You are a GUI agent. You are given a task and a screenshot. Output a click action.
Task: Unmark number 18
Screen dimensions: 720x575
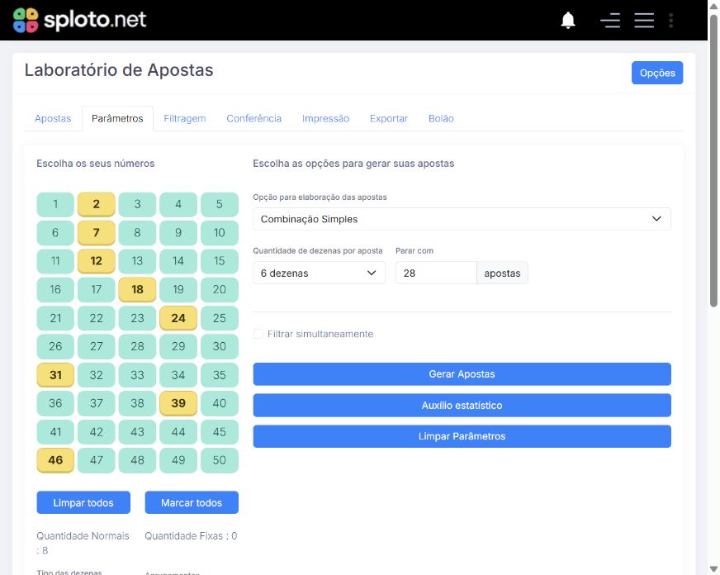pyautogui.click(x=137, y=290)
